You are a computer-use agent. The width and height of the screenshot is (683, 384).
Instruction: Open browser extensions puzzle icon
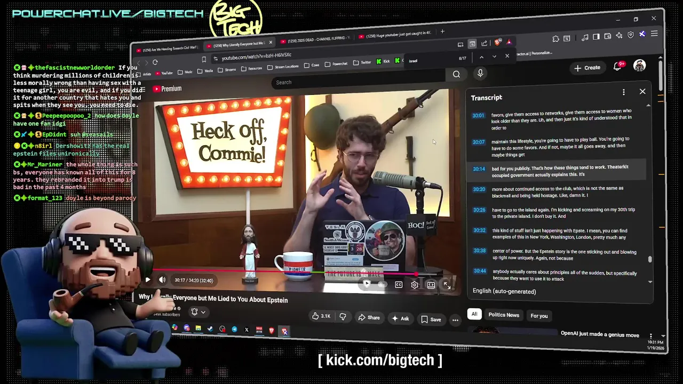coord(555,38)
